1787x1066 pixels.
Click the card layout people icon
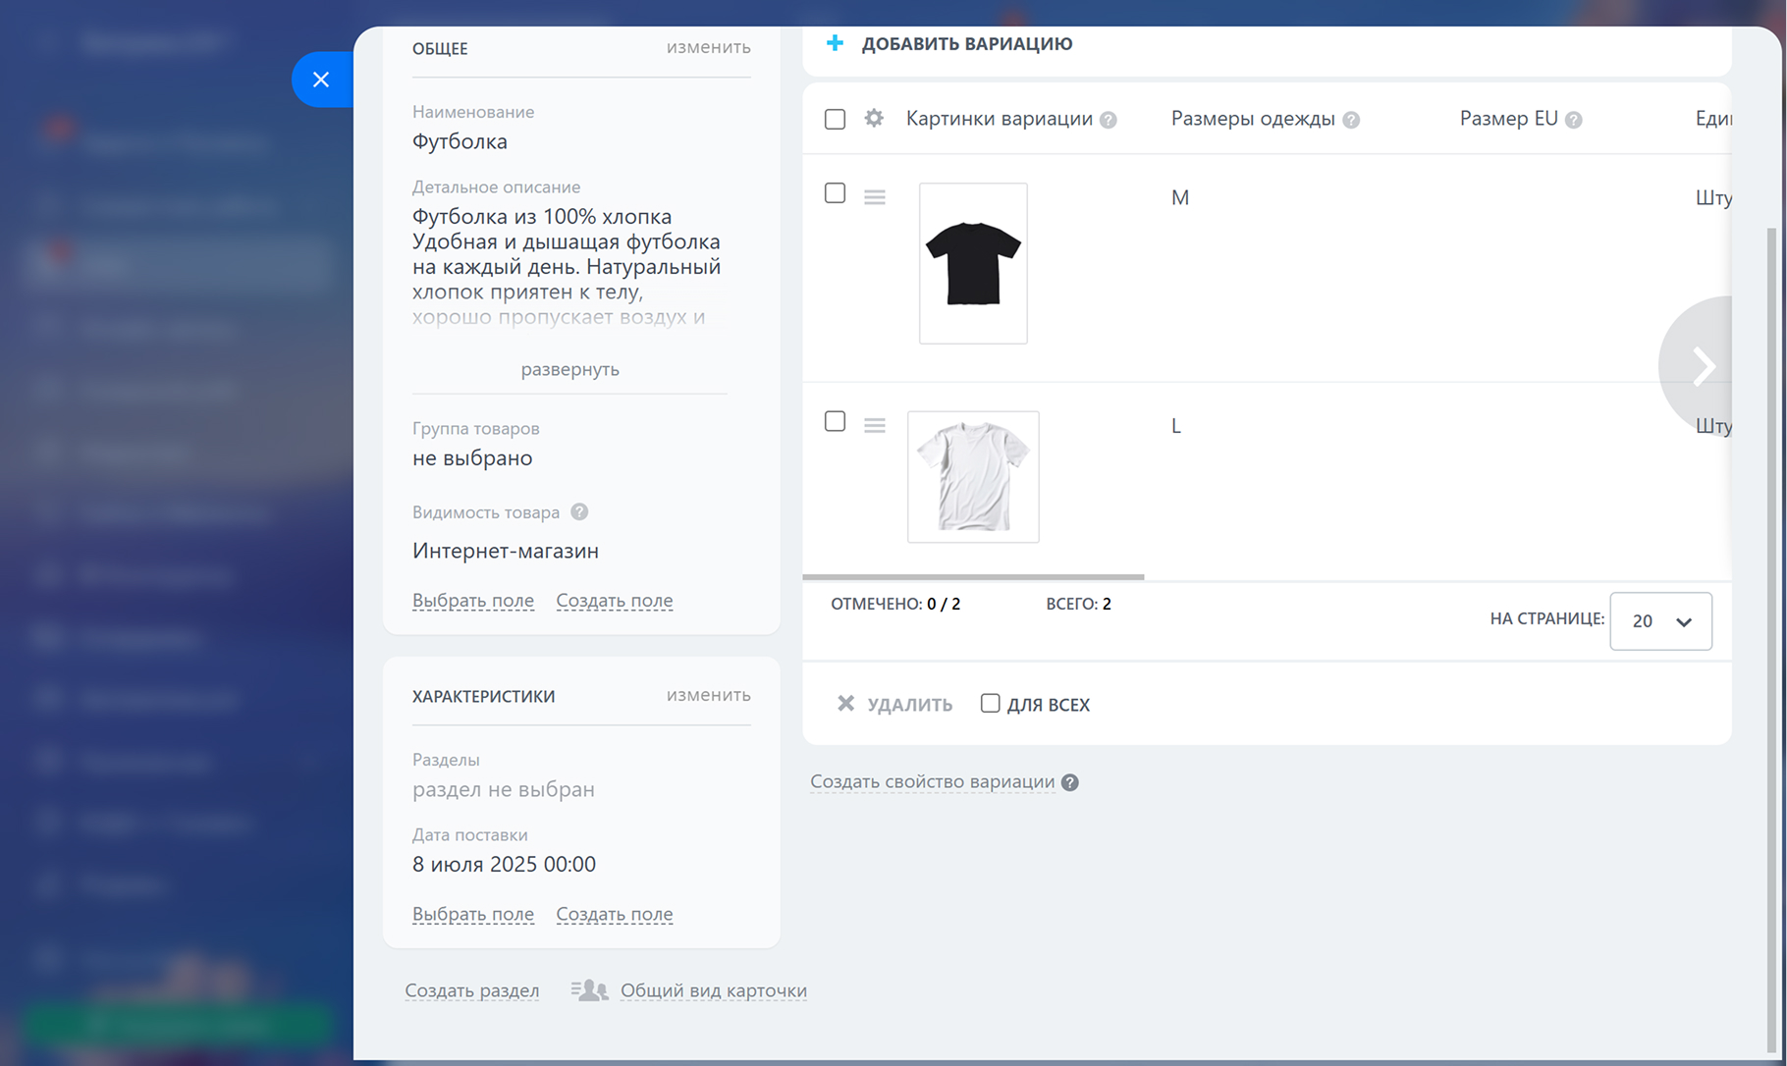pyautogui.click(x=590, y=990)
